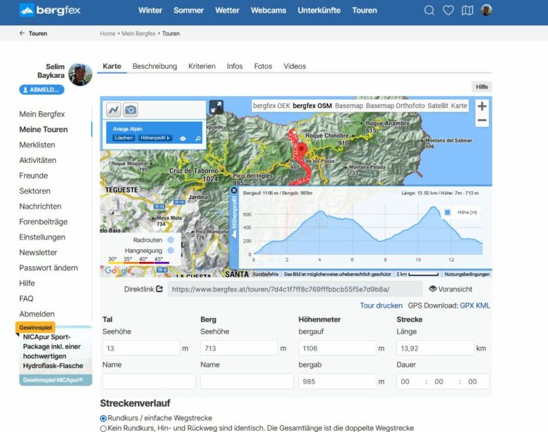The height and width of the screenshot is (432, 548).
Task: Click the search magnifier icon in header
Action: pos(429,11)
